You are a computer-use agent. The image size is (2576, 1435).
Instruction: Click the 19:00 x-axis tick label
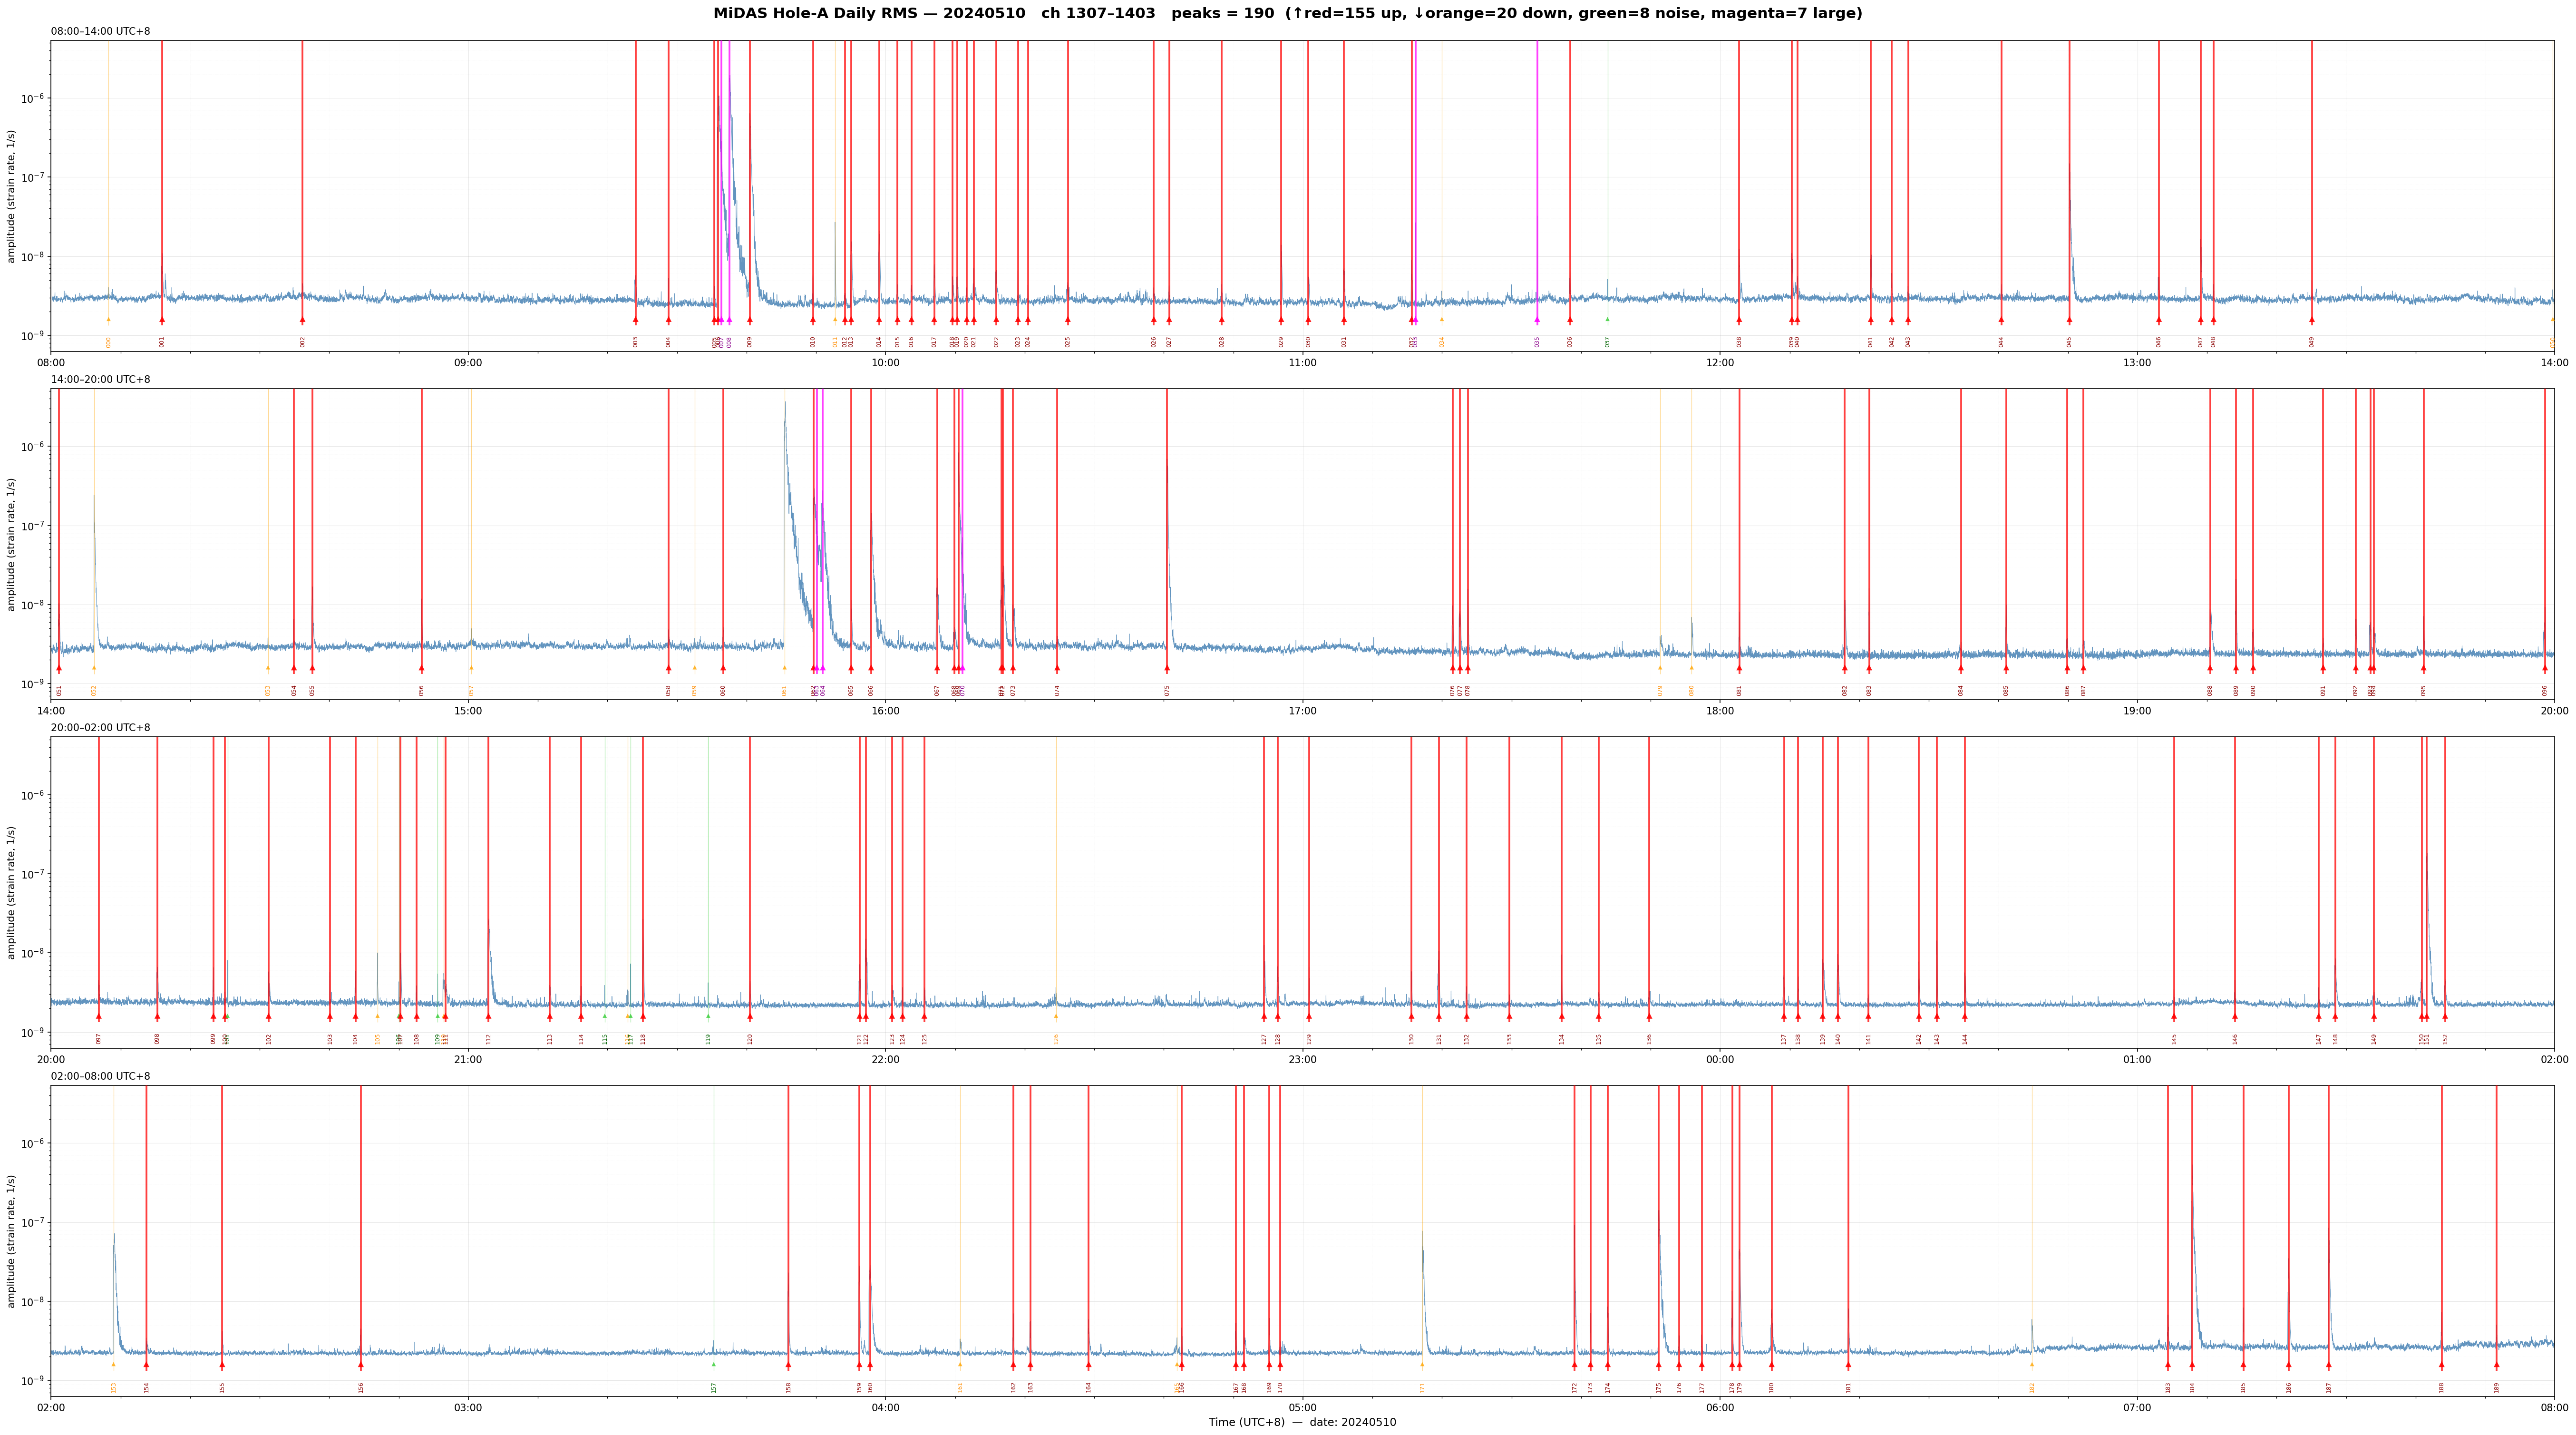[x=2137, y=711]
